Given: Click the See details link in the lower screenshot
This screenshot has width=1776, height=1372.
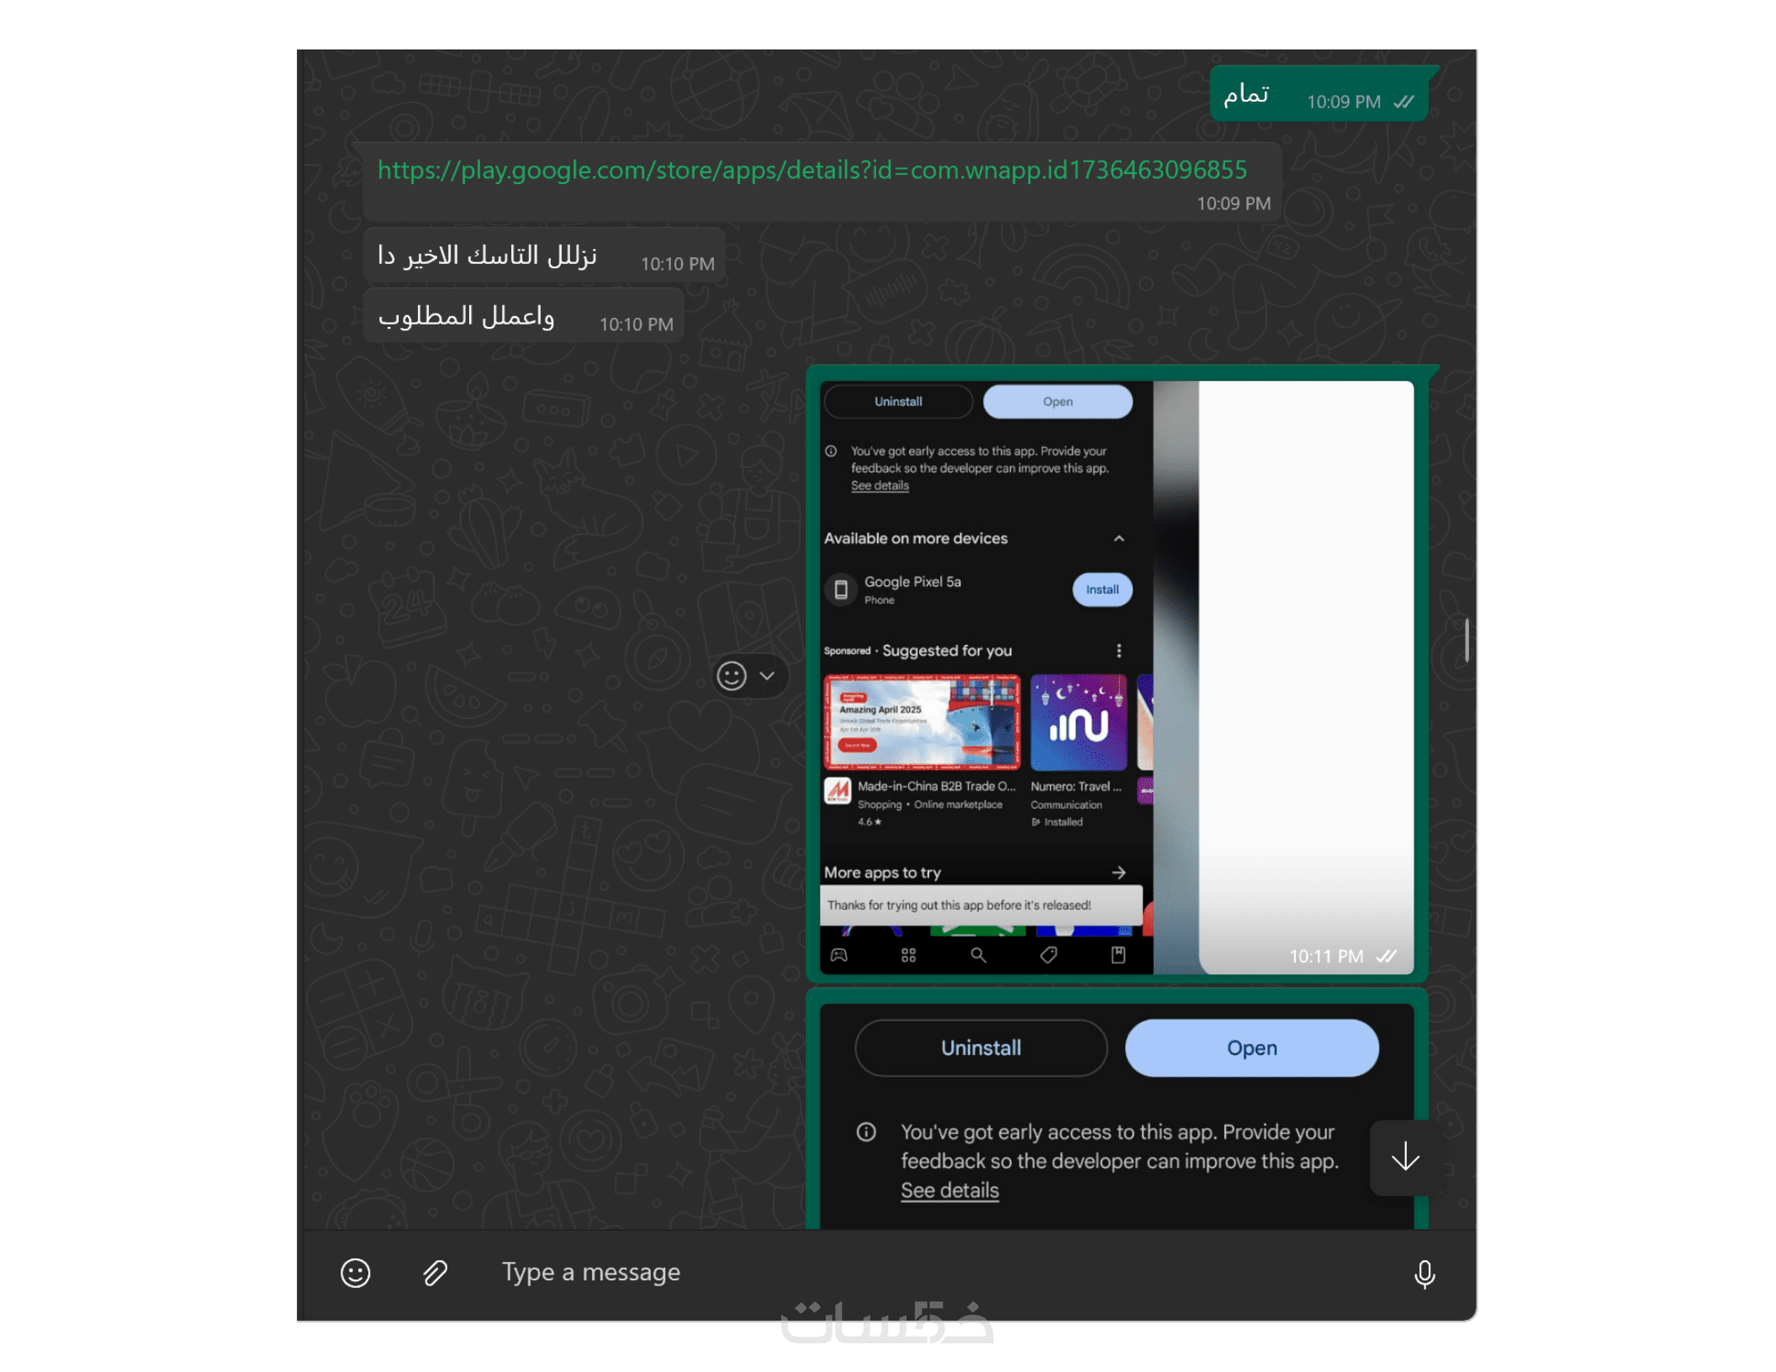Looking at the screenshot, I should (950, 1190).
